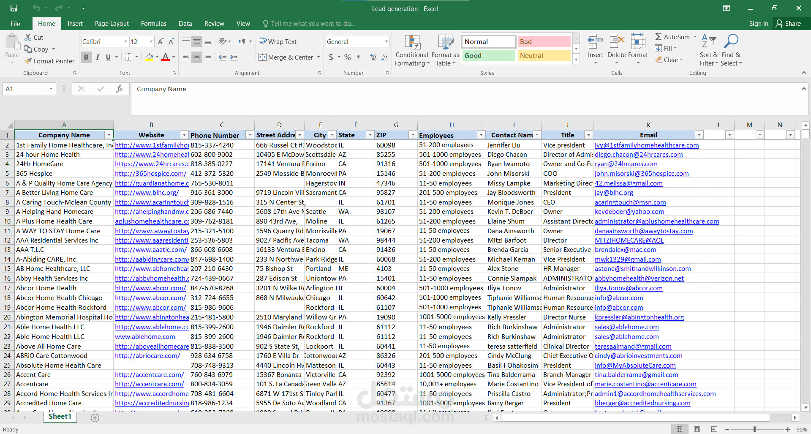Open the Borders tool
This screenshot has width=811, height=434.
129,57
